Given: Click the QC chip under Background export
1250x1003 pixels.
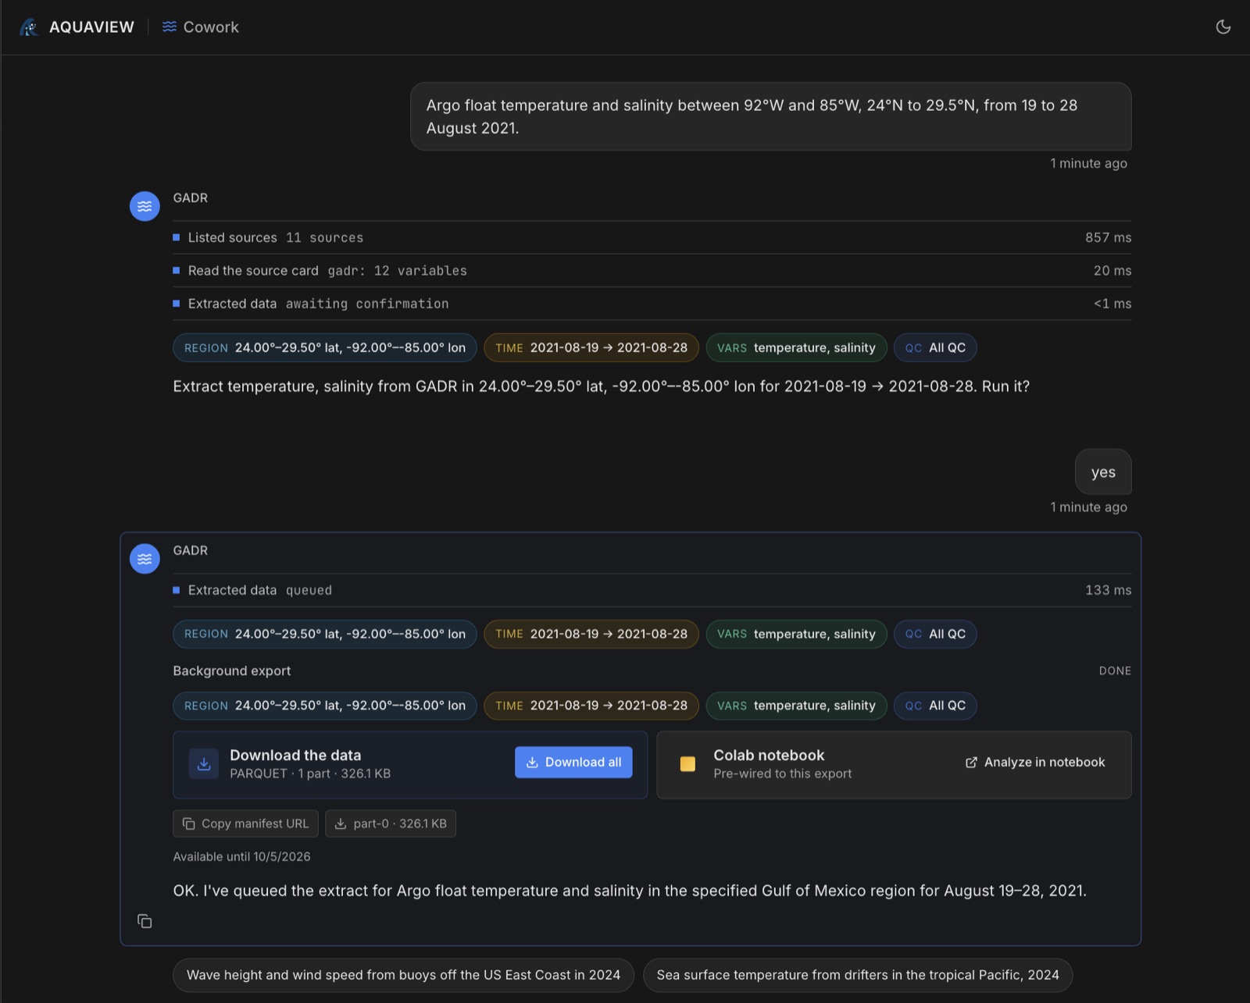Looking at the screenshot, I should [x=935, y=706].
